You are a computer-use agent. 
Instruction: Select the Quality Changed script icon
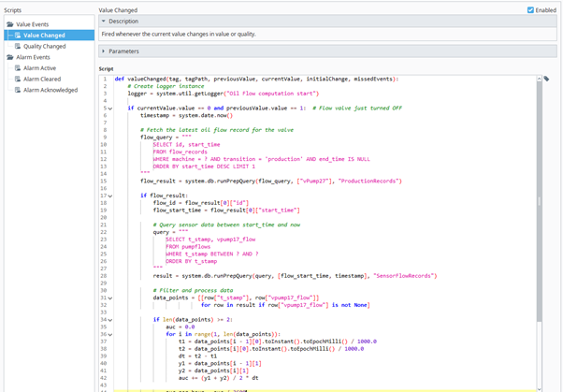pyautogui.click(x=18, y=46)
